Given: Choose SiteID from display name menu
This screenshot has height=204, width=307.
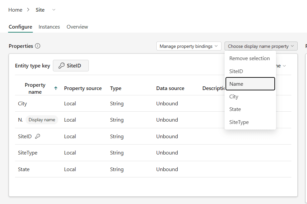Looking at the screenshot, I should [250, 71].
